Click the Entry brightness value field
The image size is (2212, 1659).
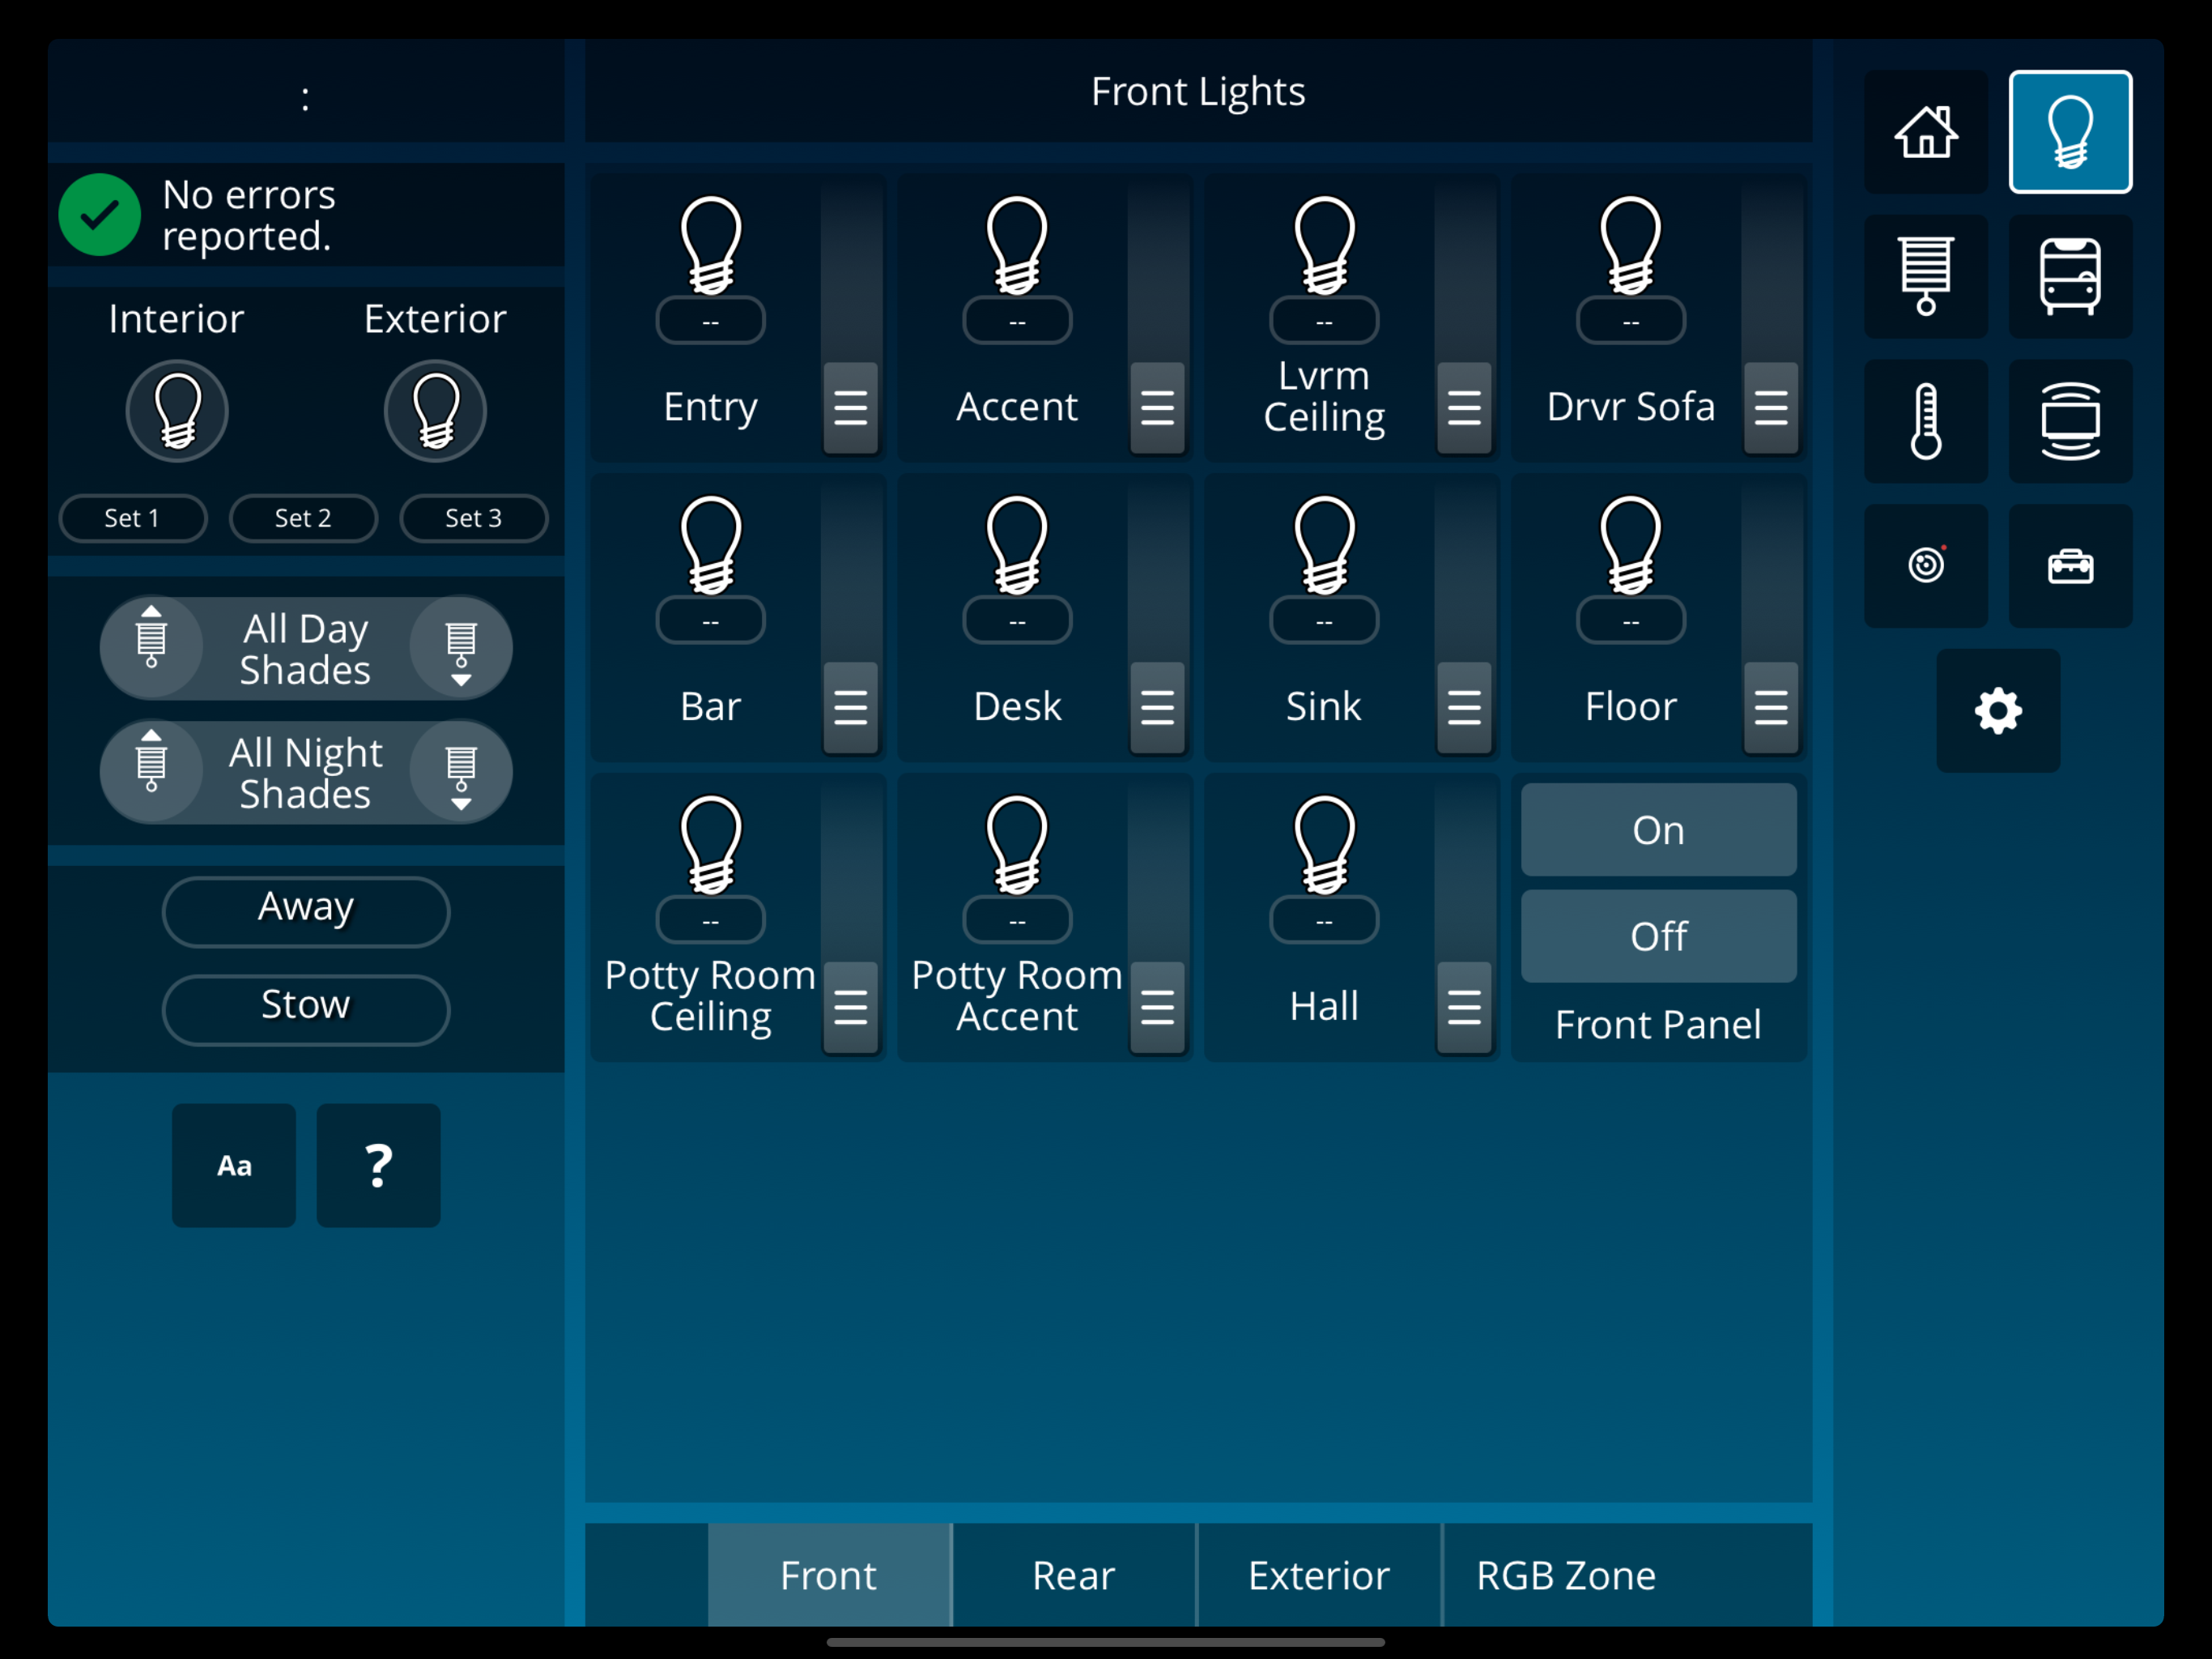(711, 322)
